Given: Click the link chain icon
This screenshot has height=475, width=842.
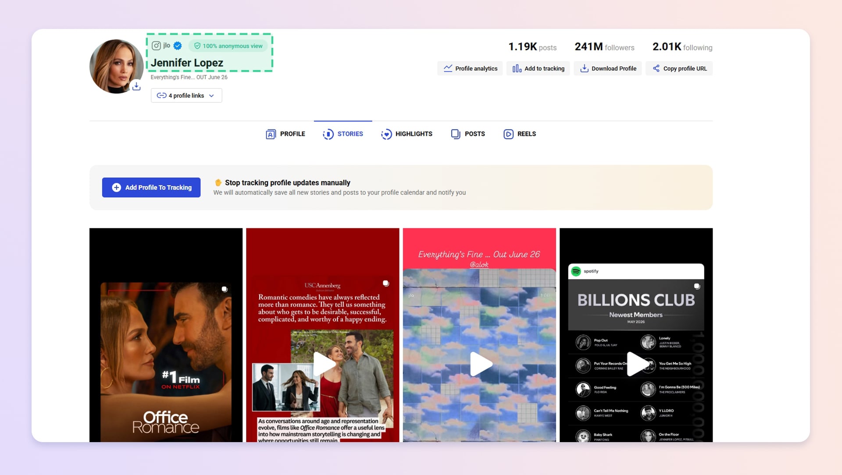Looking at the screenshot, I should click(x=161, y=96).
